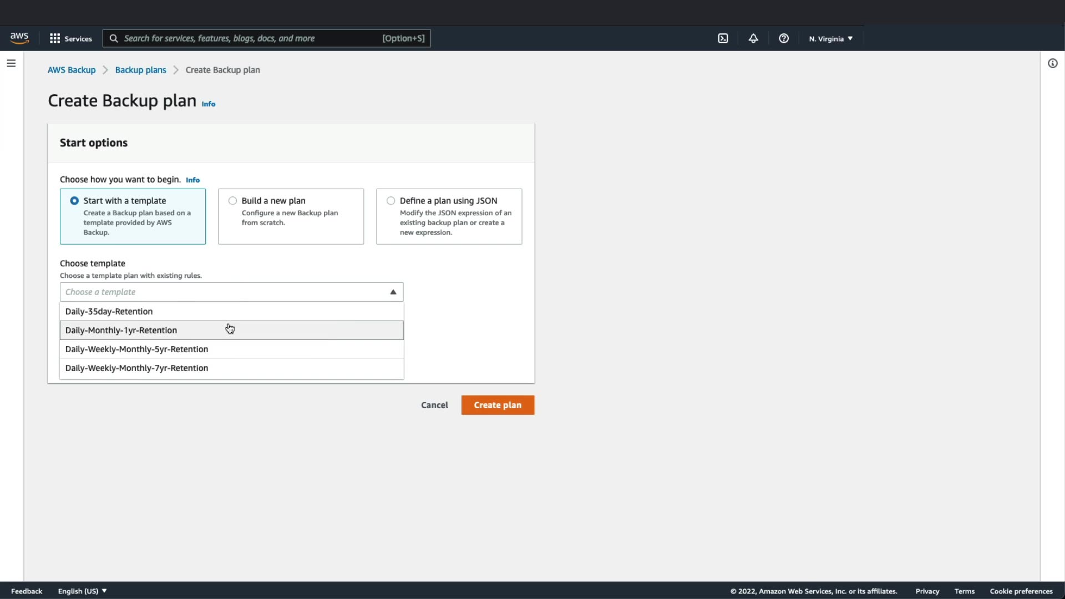Open the English (US) language selector
The width and height of the screenshot is (1065, 599).
point(82,591)
